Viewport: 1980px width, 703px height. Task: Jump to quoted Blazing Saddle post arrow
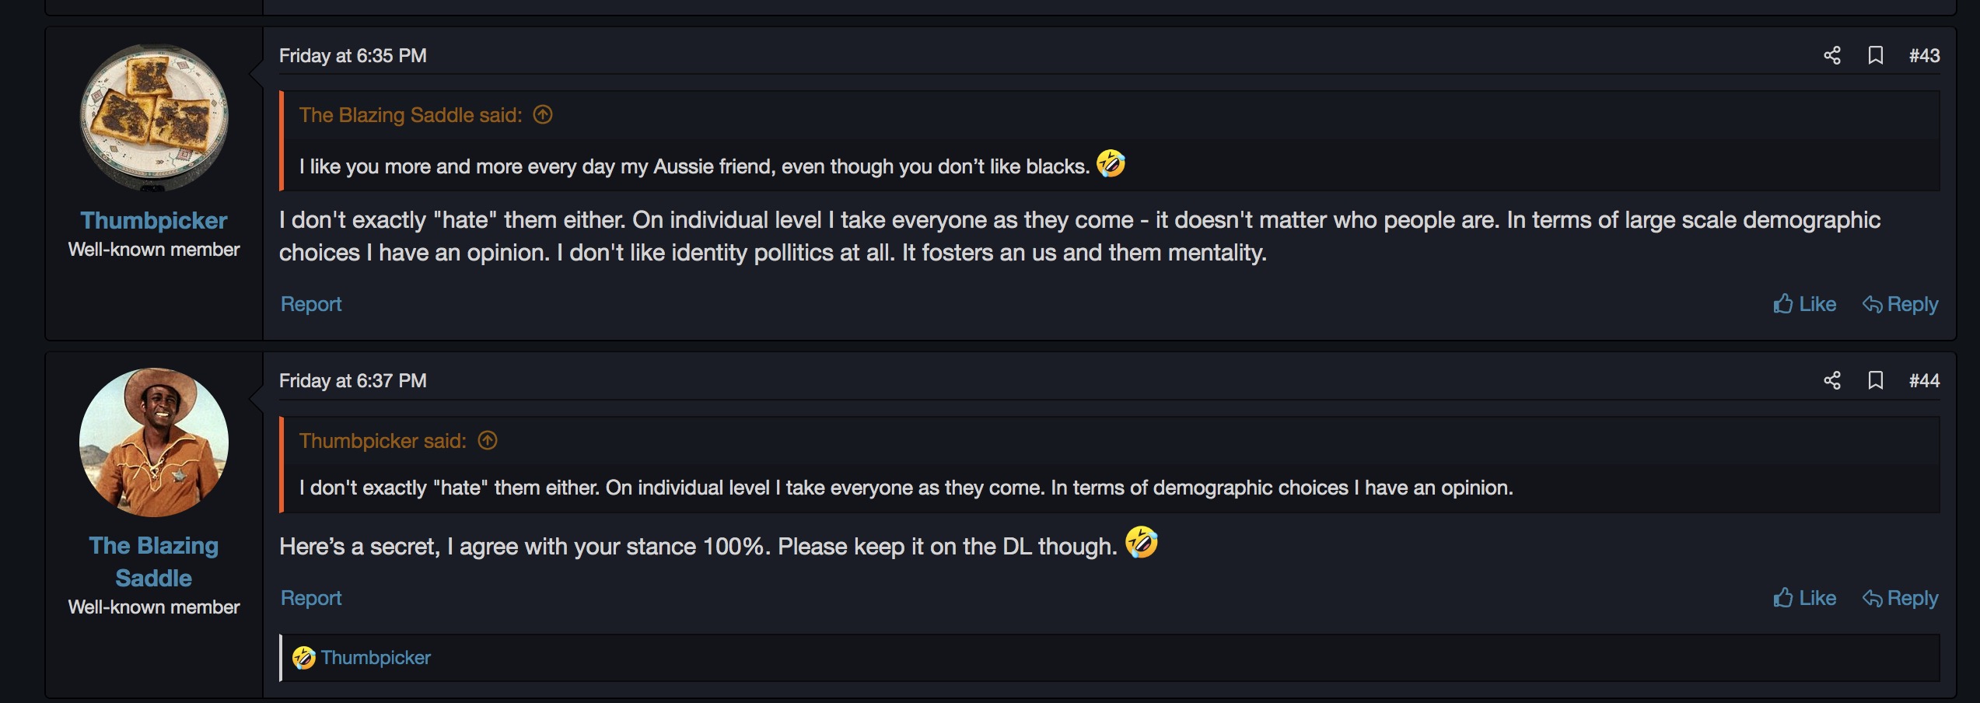point(543,115)
